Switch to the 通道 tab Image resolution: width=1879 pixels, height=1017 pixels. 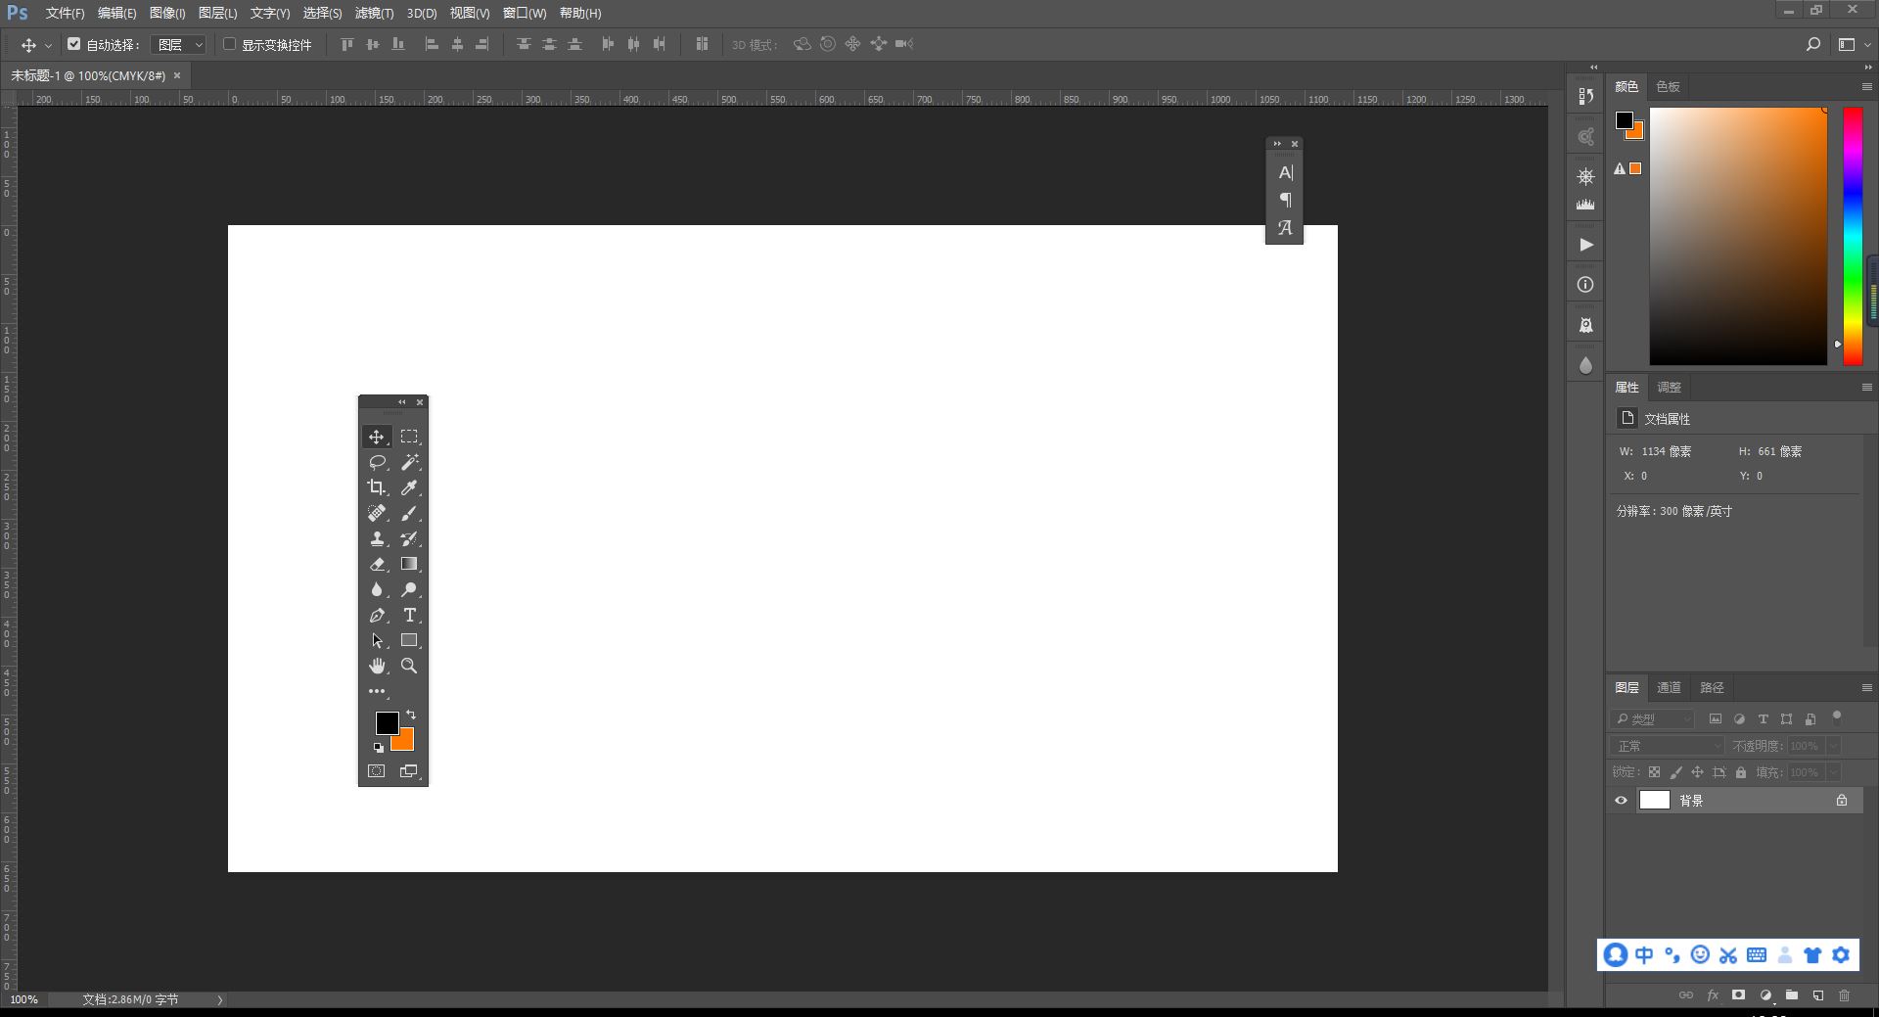tap(1669, 687)
